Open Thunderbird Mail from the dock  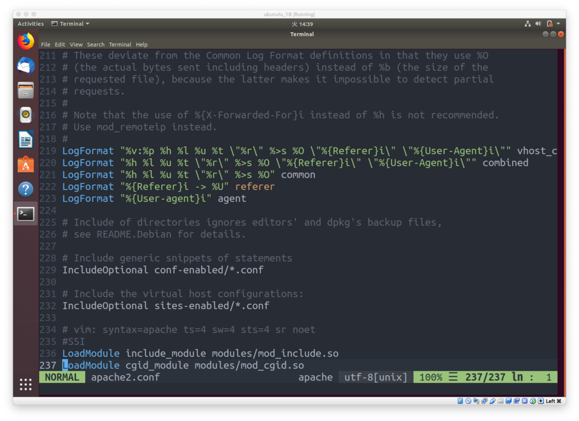pos(25,66)
